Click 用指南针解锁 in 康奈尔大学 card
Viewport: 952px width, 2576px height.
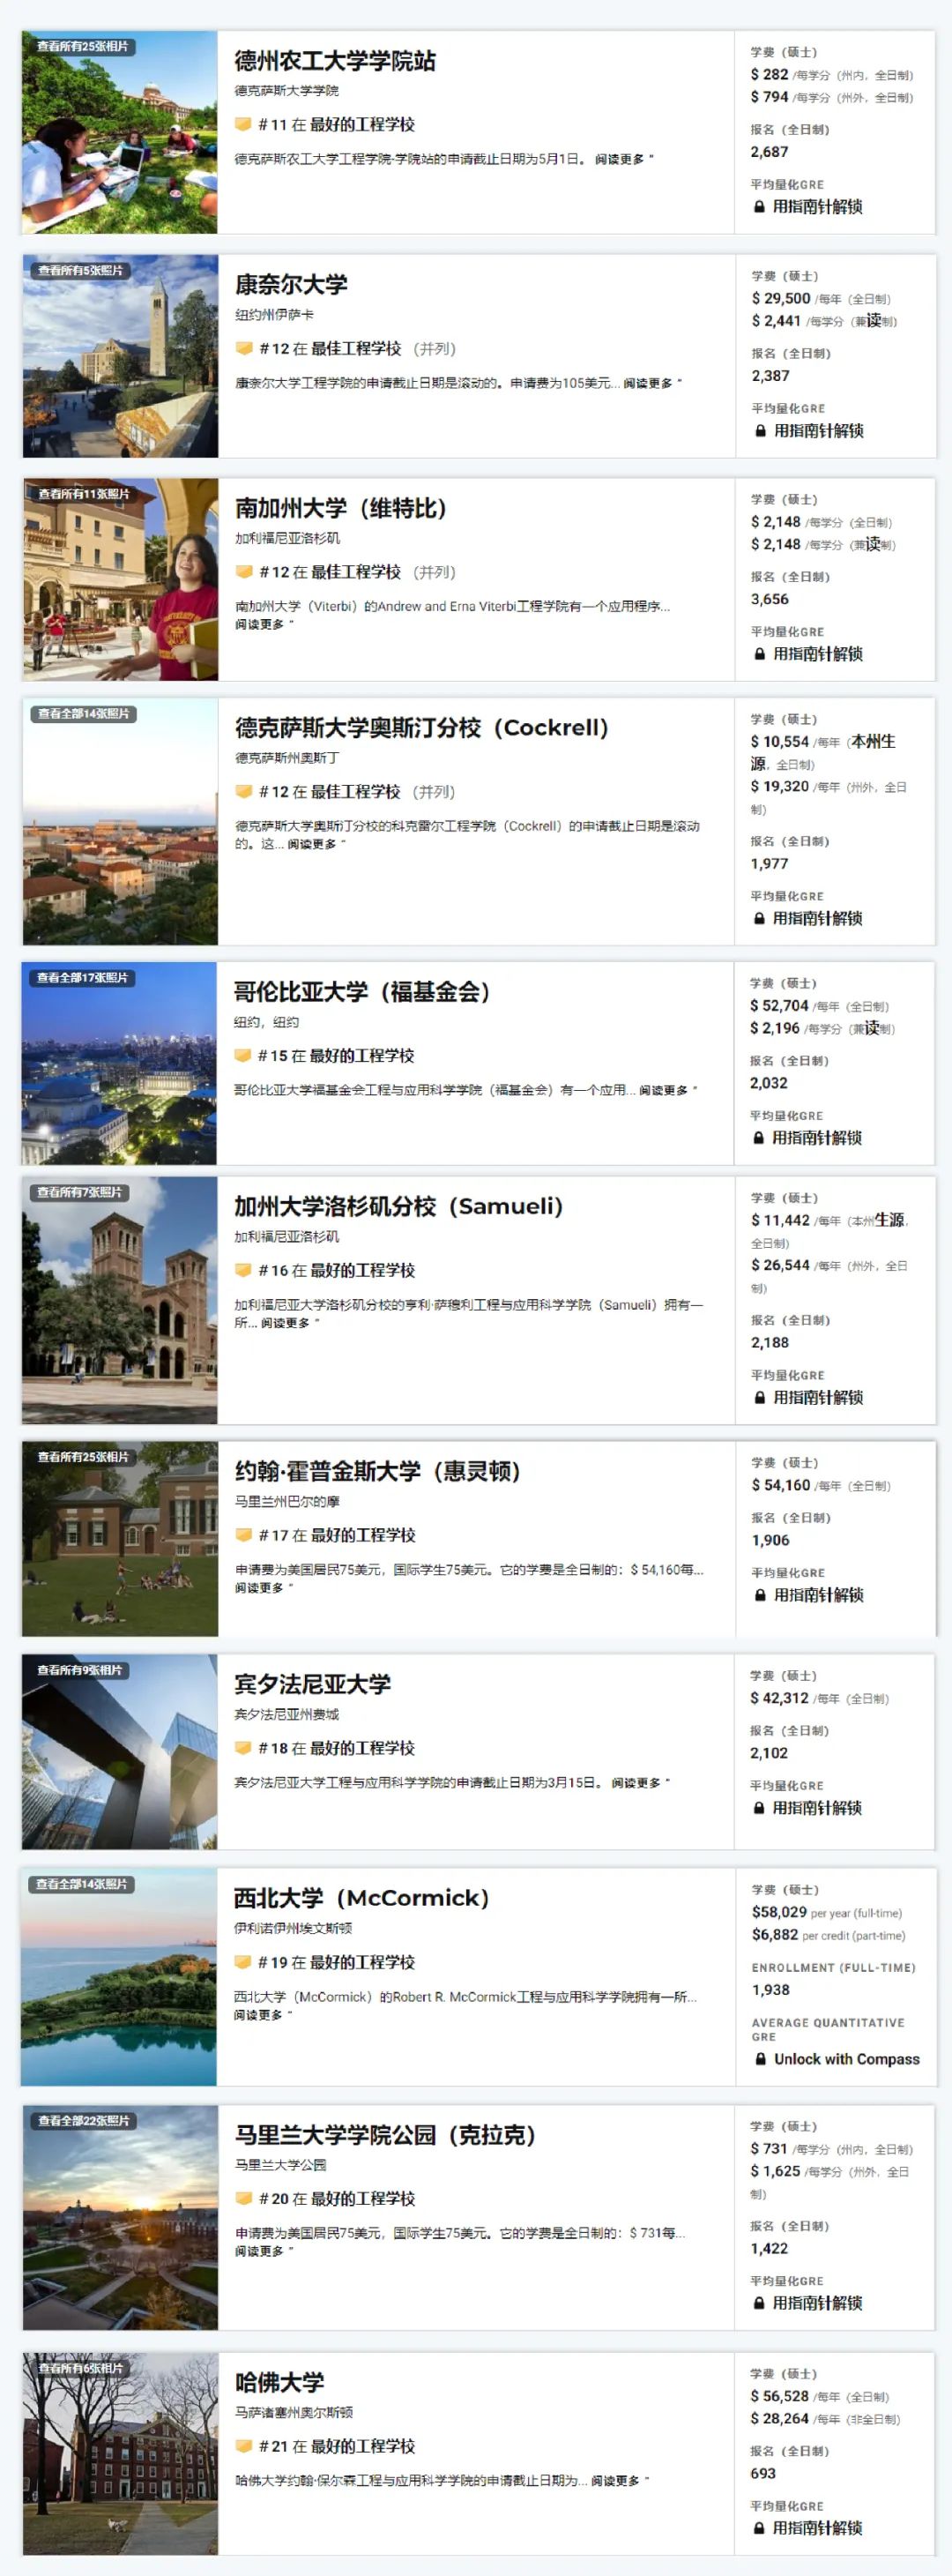pos(819,432)
